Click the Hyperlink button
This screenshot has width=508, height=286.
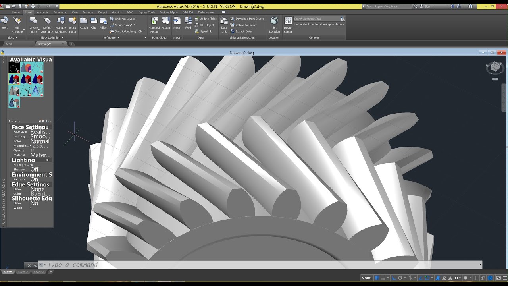(203, 31)
